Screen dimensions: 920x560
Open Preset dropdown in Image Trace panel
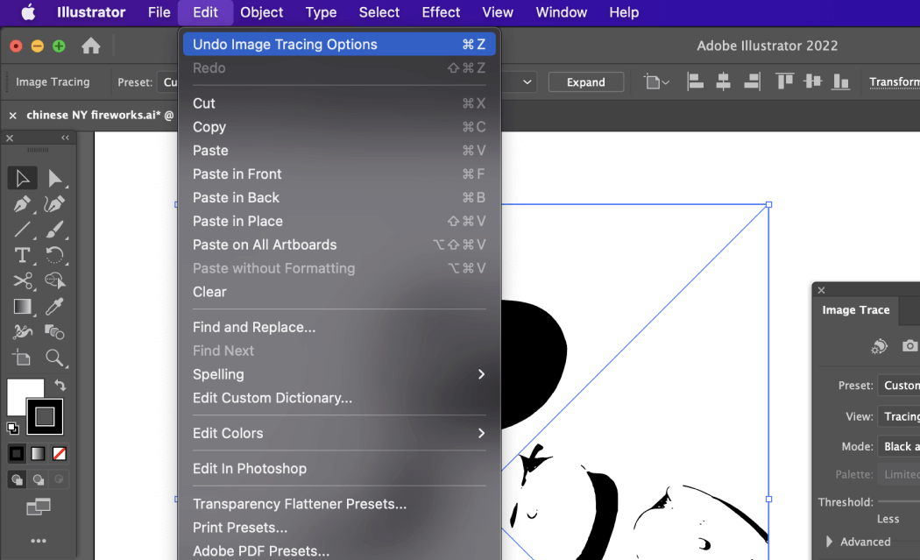[x=899, y=386]
